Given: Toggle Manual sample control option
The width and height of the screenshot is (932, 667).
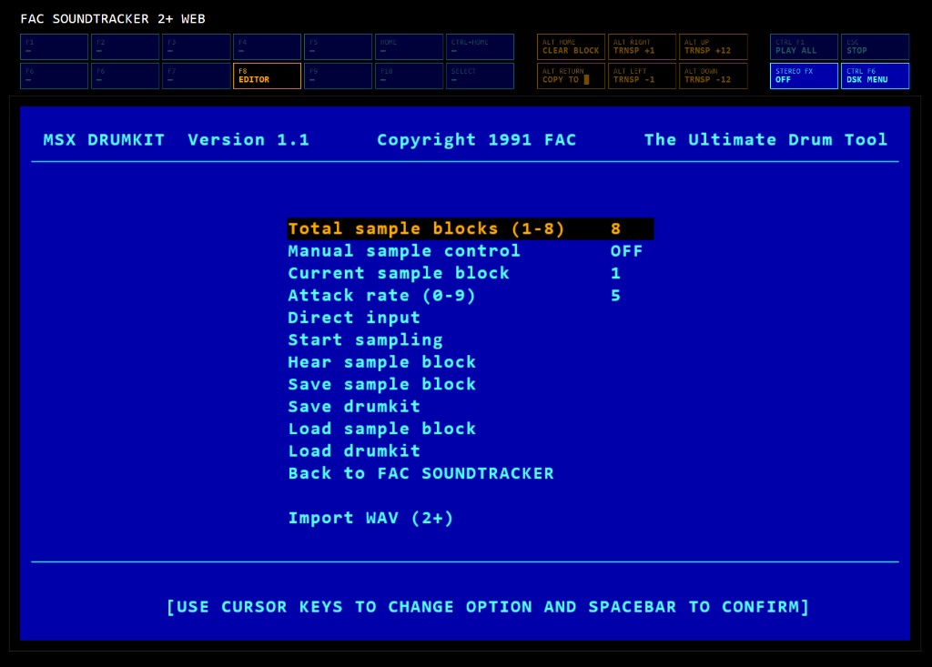Looking at the screenshot, I should (x=465, y=251).
